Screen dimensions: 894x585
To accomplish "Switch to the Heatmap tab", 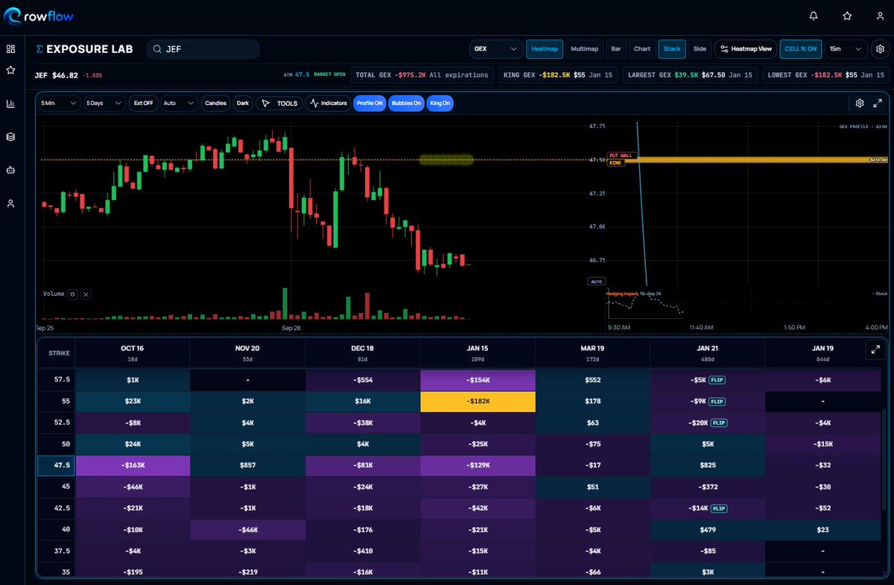I will (545, 49).
